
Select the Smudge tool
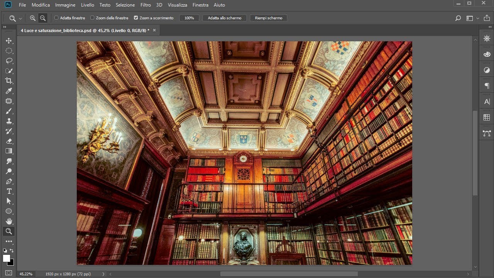point(8,161)
